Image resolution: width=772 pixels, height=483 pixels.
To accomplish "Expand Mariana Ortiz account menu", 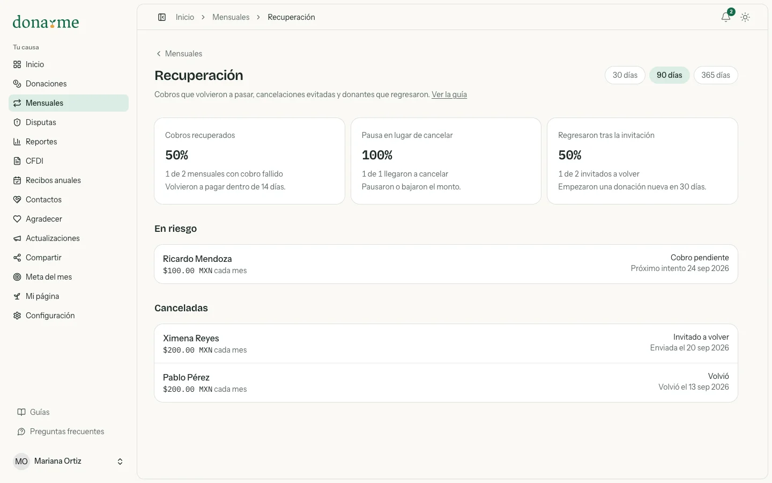I will click(x=69, y=461).
